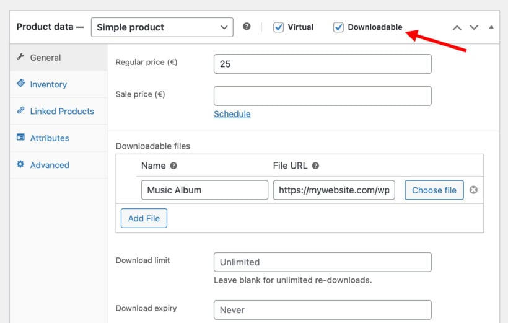Click the Download limit field

click(323, 262)
